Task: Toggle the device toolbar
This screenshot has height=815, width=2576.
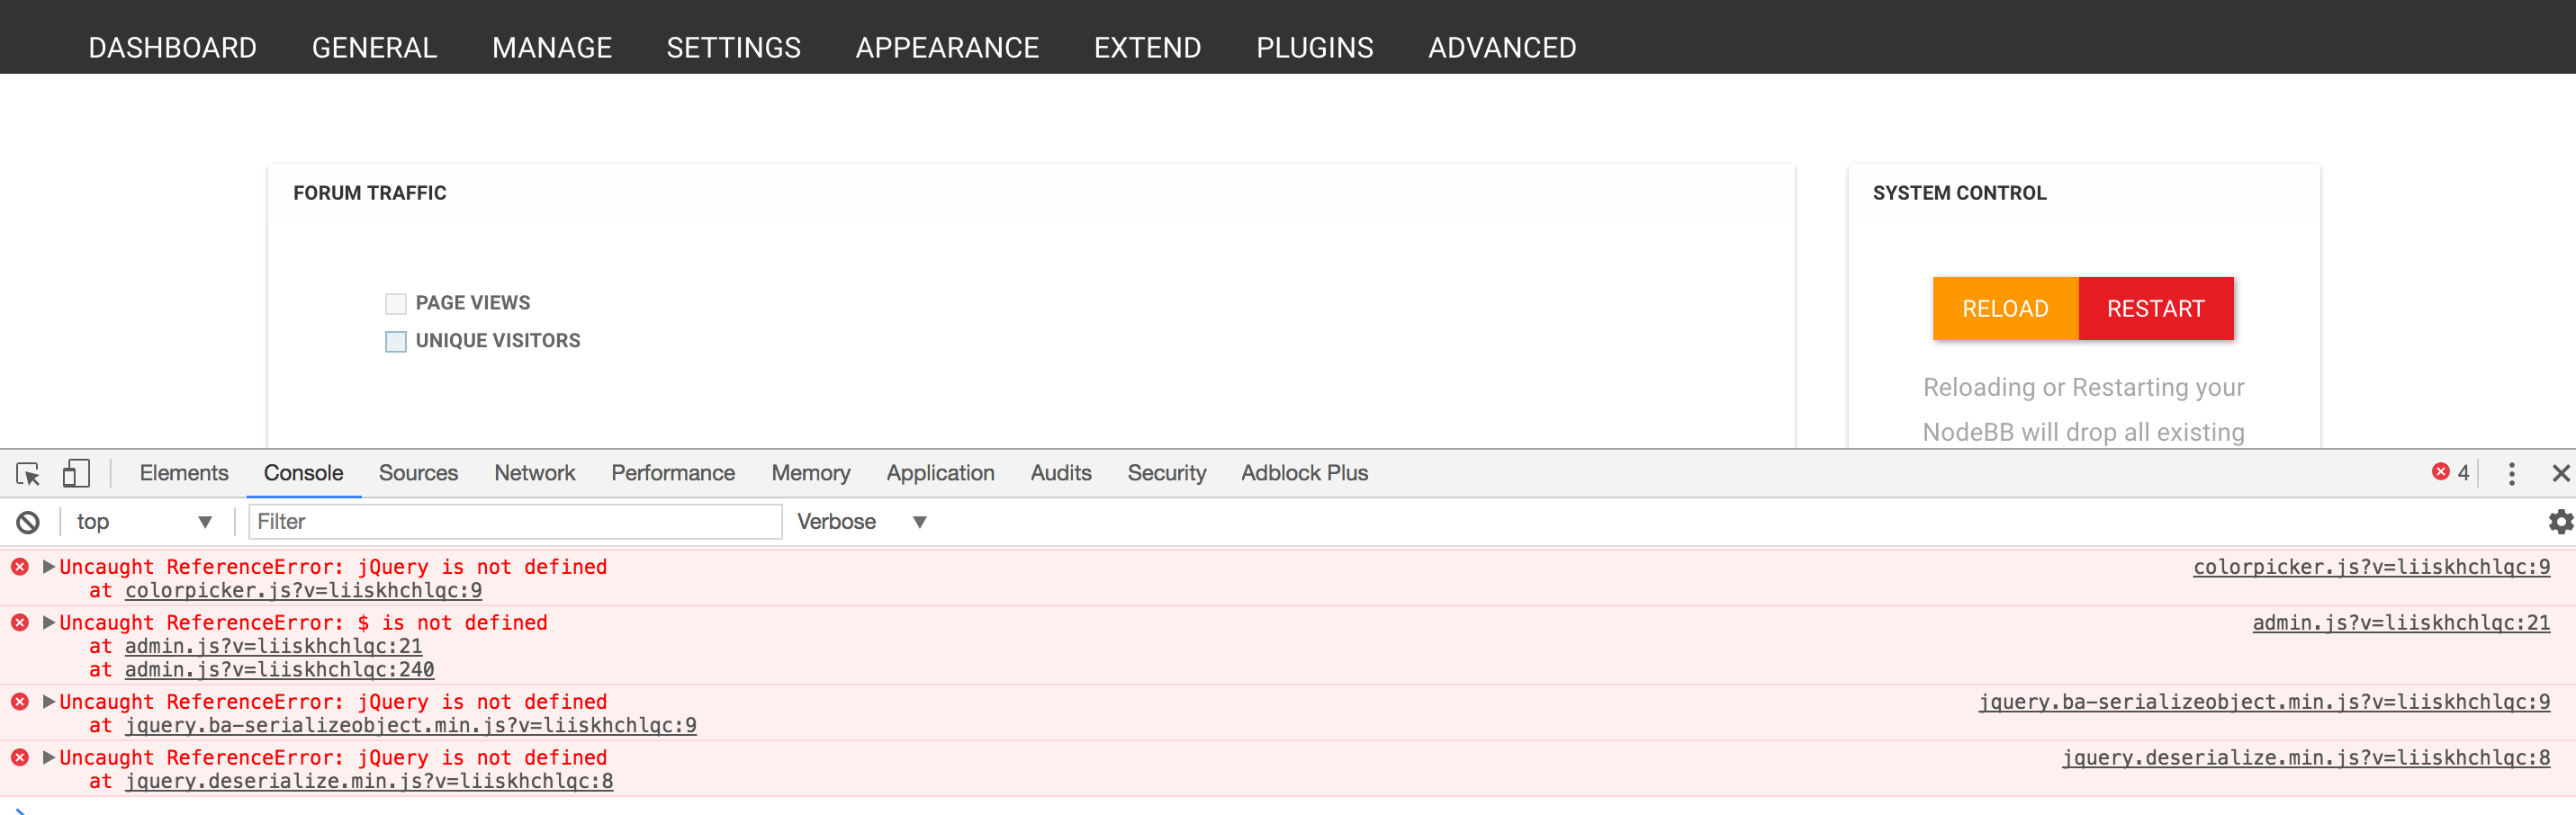Action: (76, 473)
